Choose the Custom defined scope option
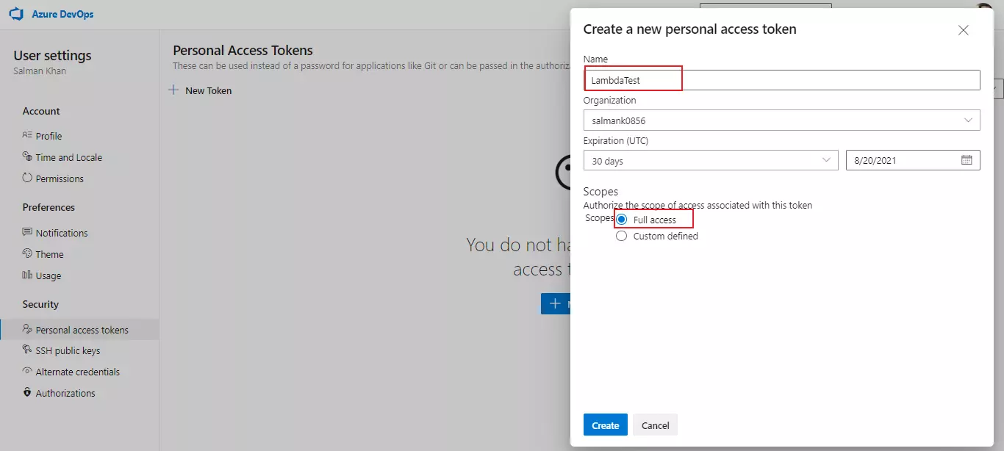 621,236
